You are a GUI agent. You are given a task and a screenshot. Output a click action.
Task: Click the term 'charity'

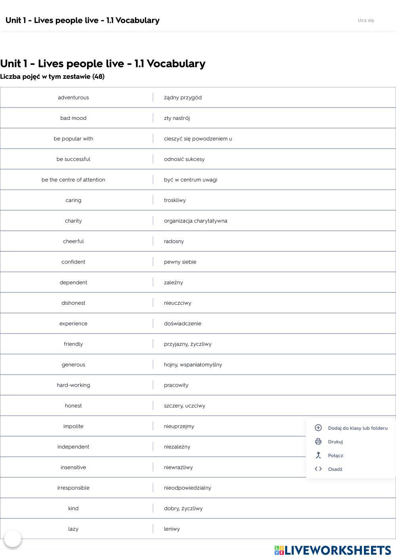pos(73,221)
